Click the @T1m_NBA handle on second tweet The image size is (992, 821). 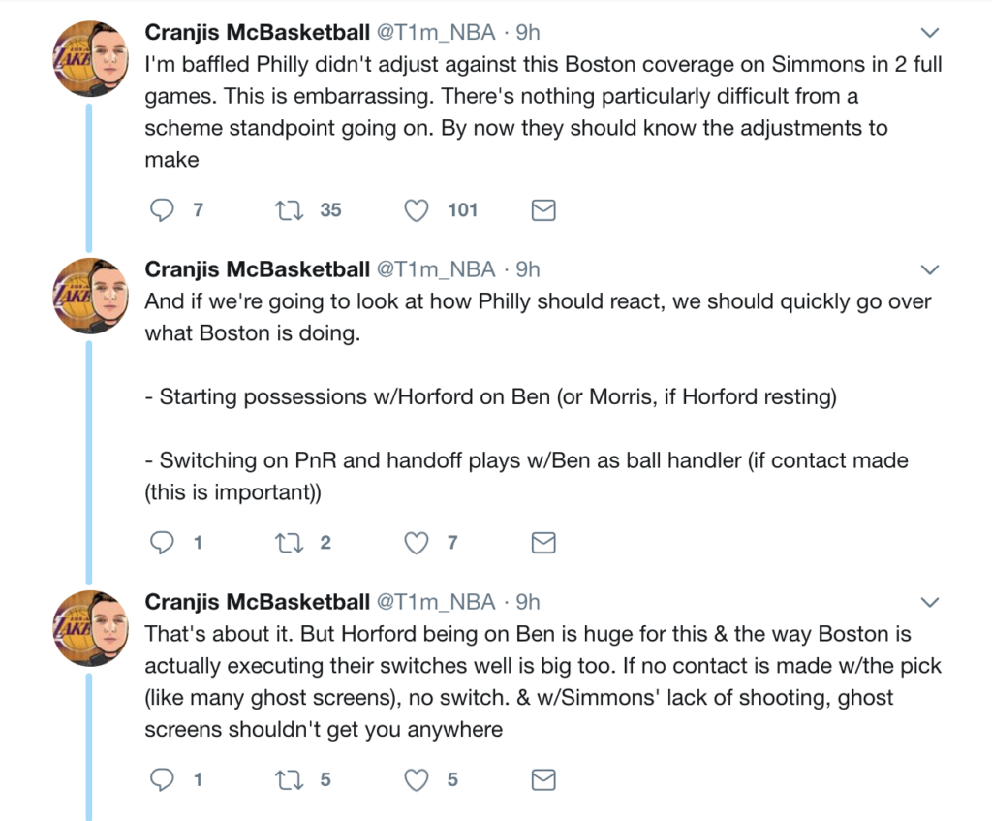pos(435,268)
